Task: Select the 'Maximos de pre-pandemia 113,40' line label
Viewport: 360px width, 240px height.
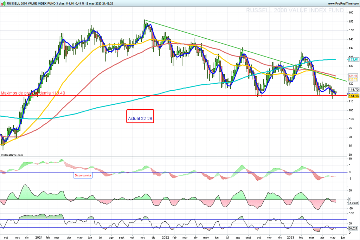Action: pyautogui.click(x=33, y=93)
